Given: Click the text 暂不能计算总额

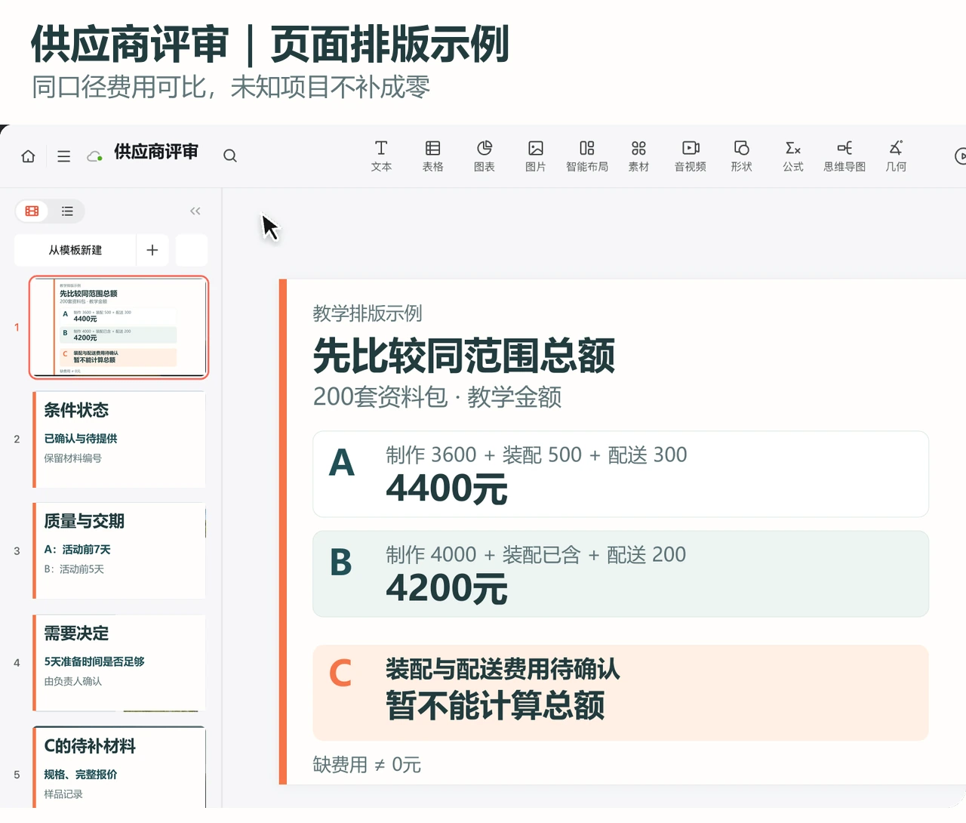Looking at the screenshot, I should pyautogui.click(x=495, y=706).
